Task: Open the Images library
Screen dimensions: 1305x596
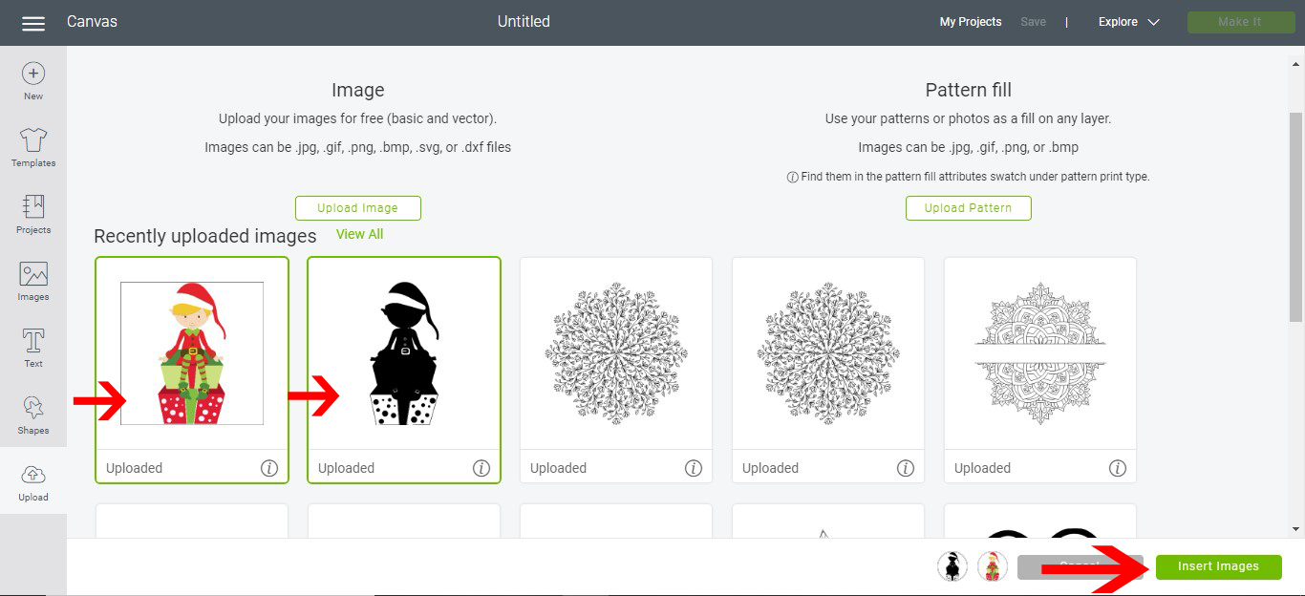Action: tap(33, 281)
